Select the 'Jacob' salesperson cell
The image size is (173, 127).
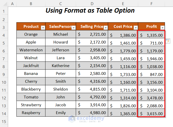coord(61,105)
